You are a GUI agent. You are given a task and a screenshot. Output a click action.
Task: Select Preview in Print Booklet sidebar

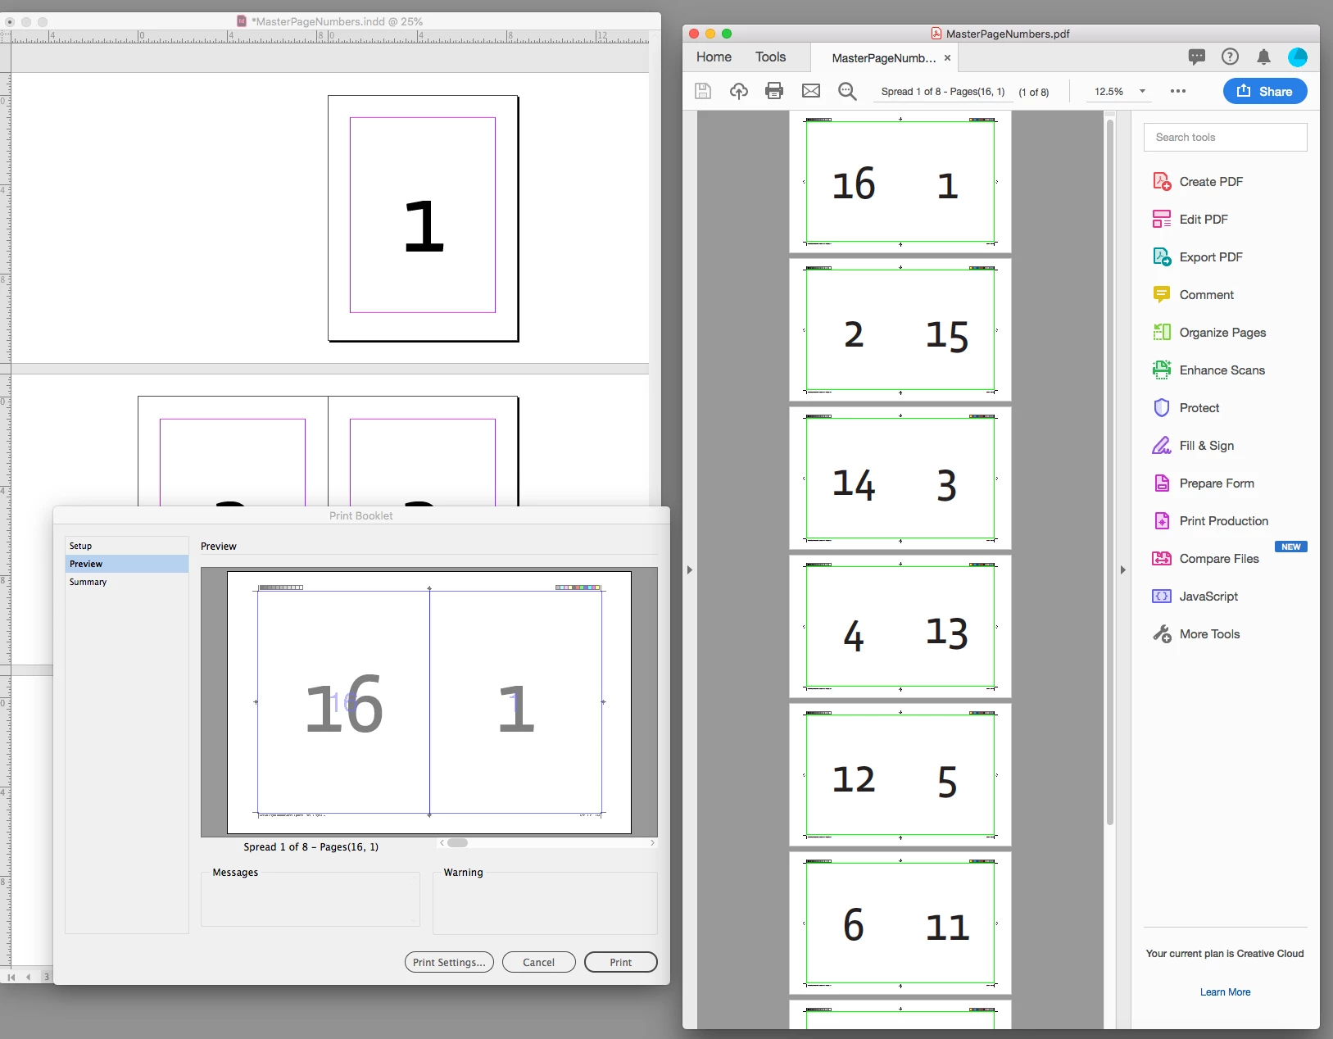tap(127, 564)
